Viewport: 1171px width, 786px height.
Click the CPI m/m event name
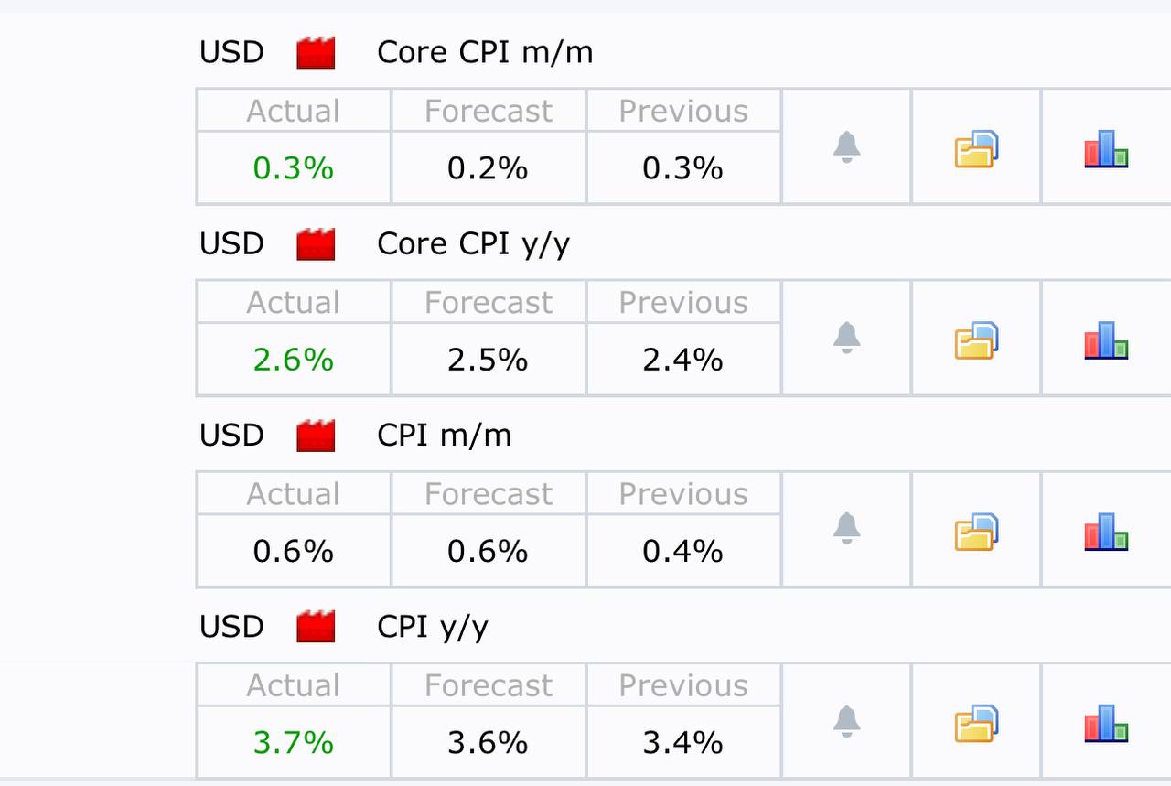(444, 435)
